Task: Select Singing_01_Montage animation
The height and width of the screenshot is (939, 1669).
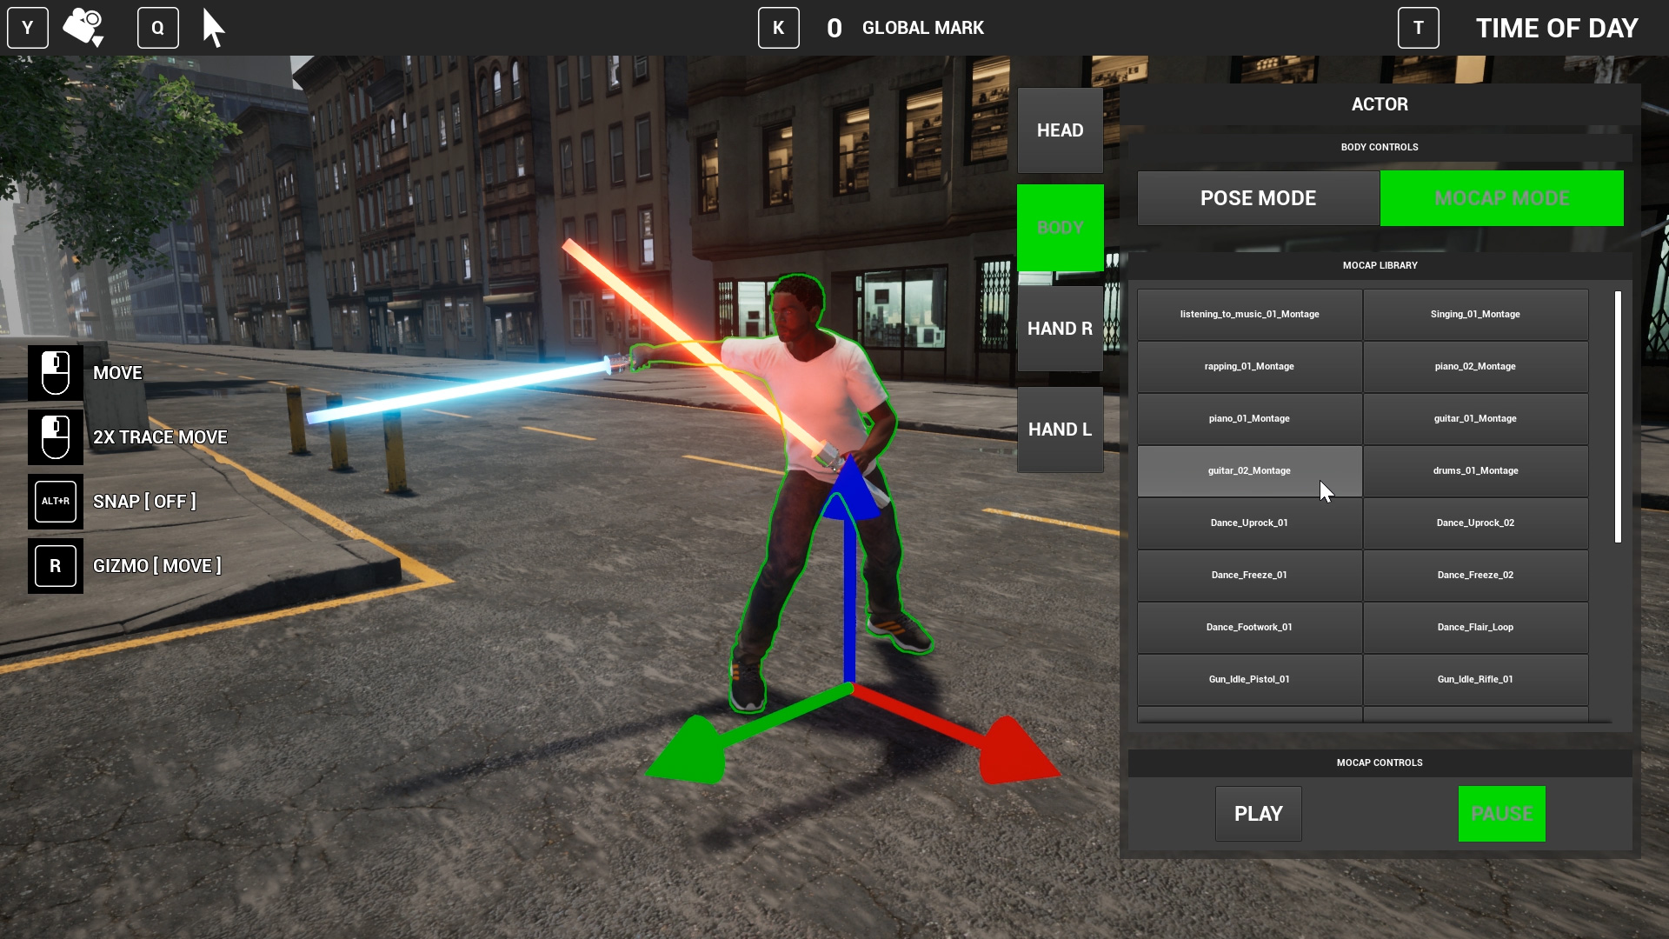Action: pos(1475,315)
